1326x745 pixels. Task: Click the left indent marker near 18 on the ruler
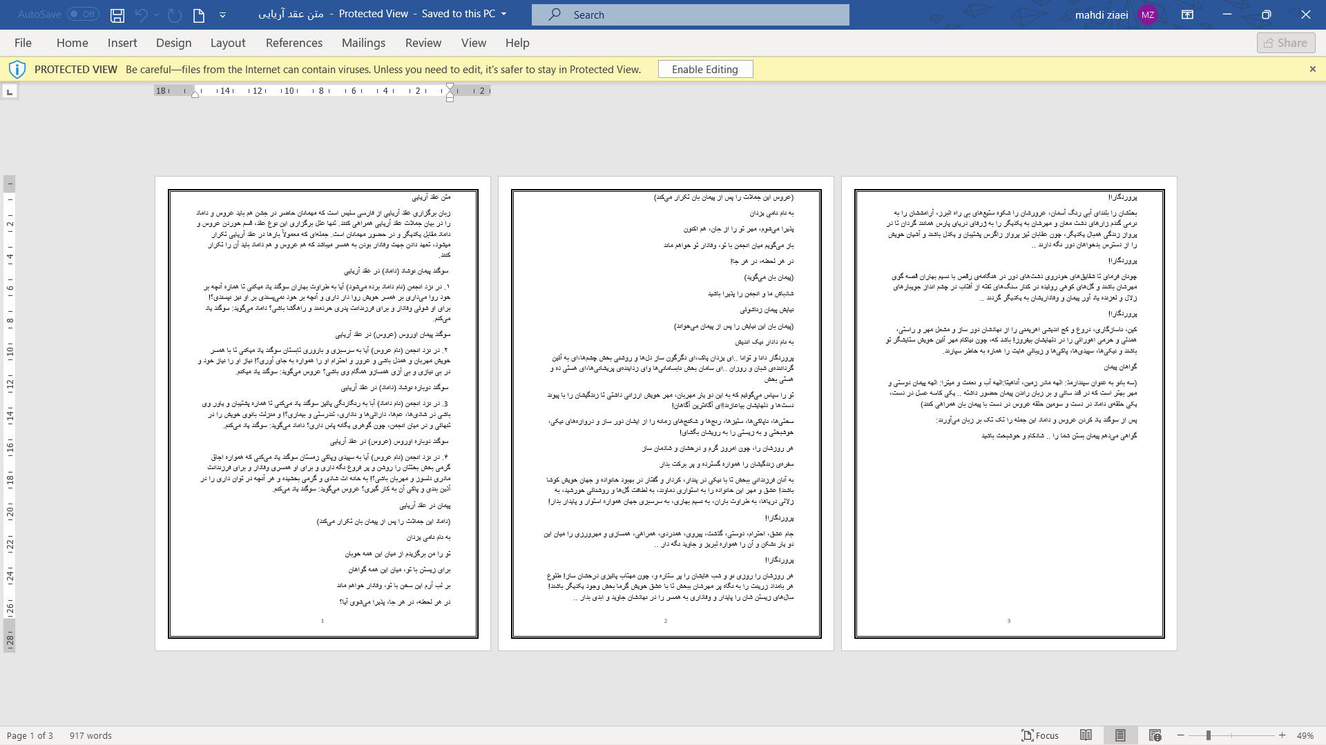click(195, 93)
